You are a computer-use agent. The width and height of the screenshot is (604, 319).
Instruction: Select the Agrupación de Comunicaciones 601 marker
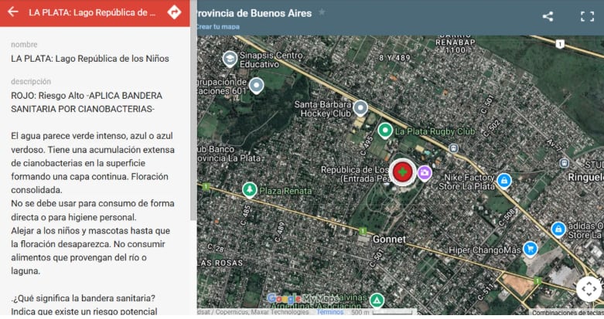pos(256,86)
